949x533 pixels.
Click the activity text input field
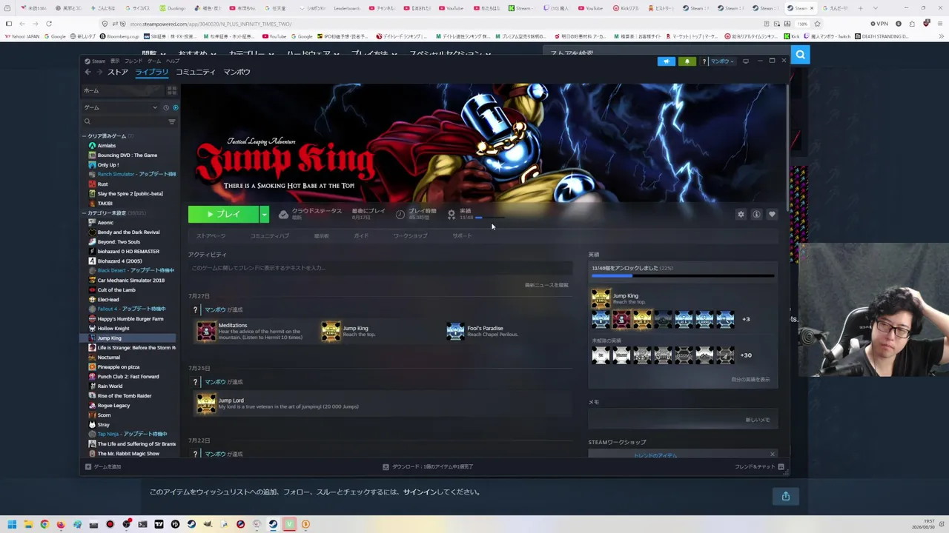click(380, 268)
